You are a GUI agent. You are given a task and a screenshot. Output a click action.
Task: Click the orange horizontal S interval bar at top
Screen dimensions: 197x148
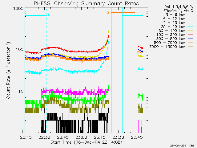pos(123,13)
